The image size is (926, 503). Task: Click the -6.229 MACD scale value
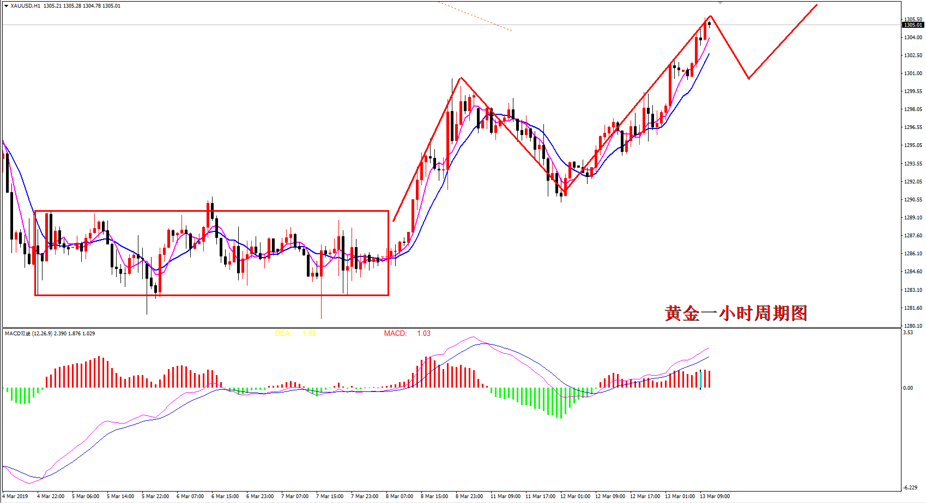(x=910, y=487)
